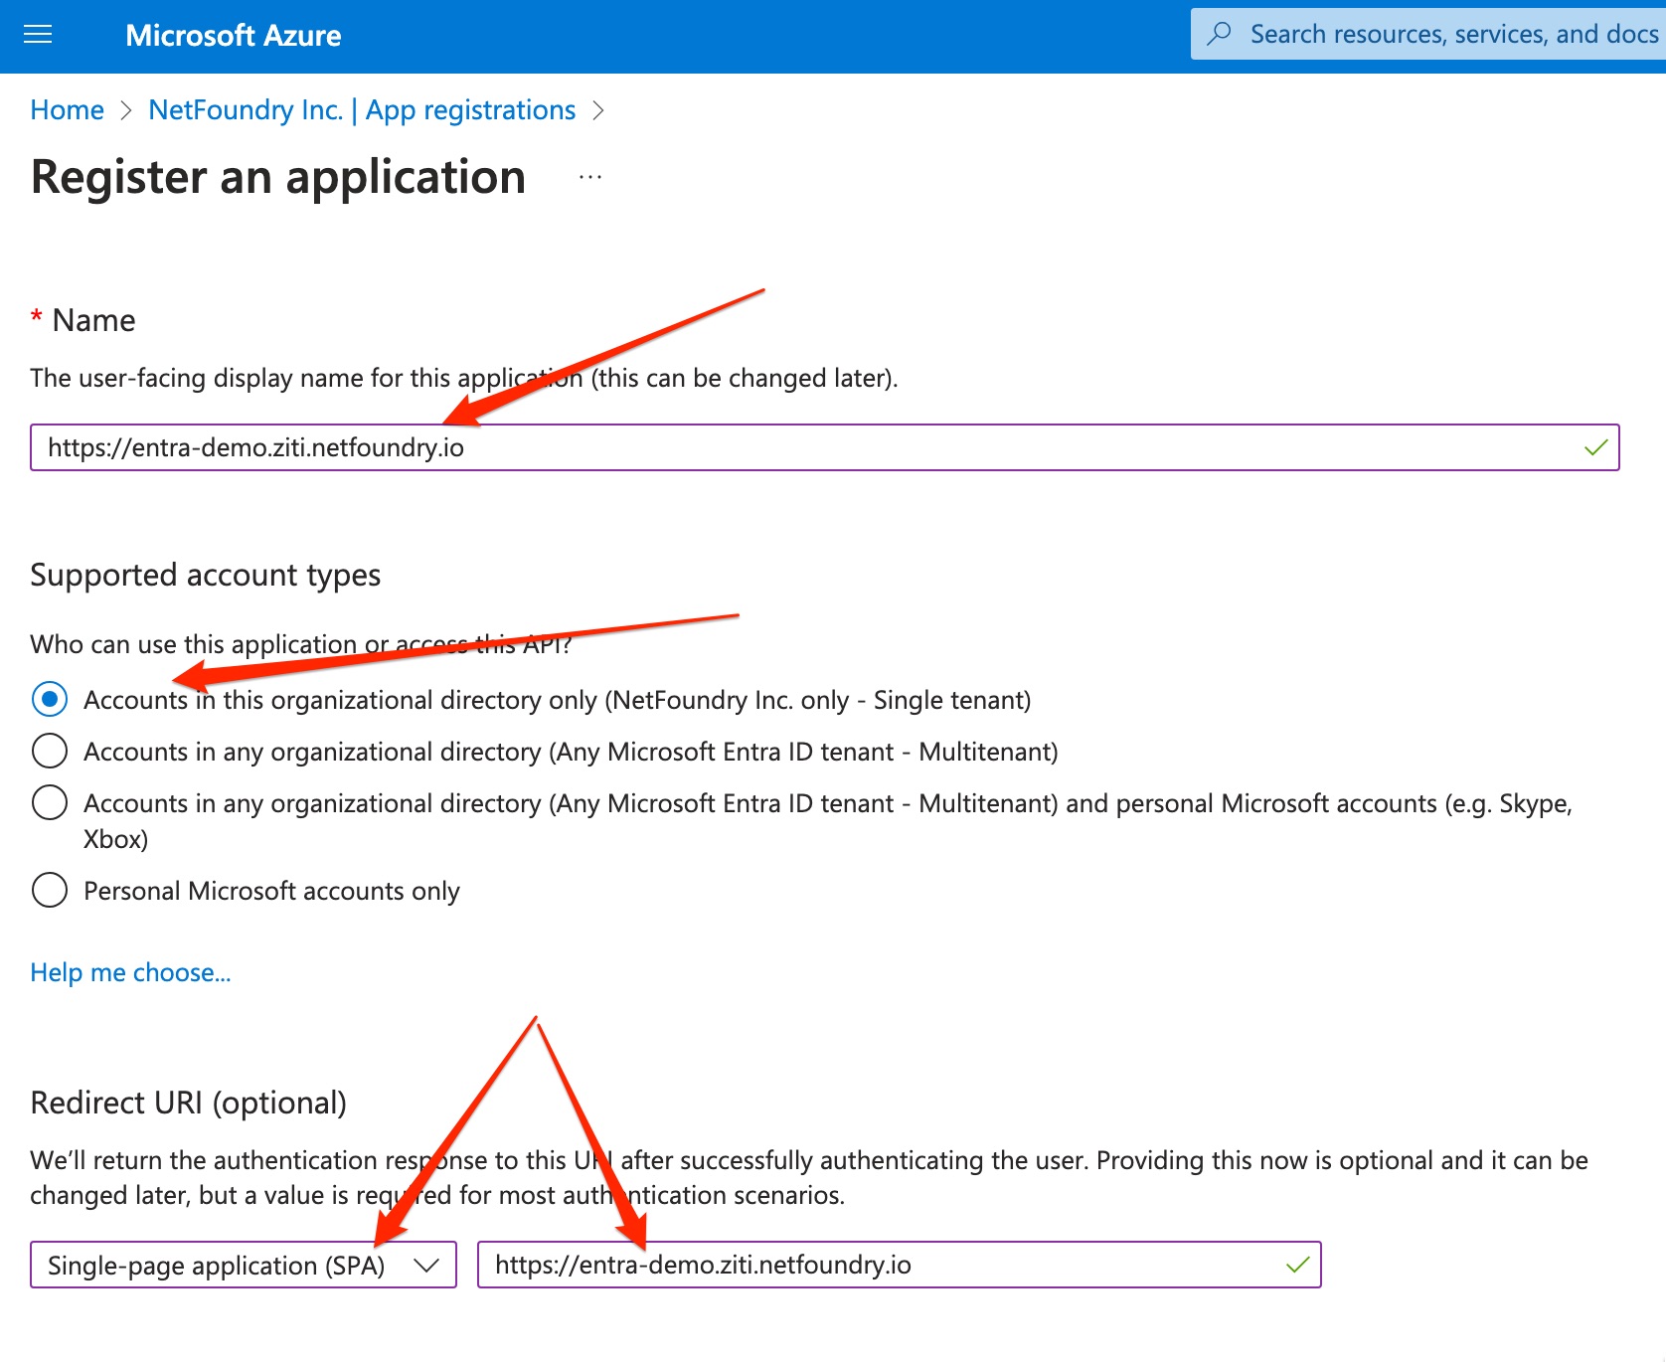Click the Name input field

point(824,447)
